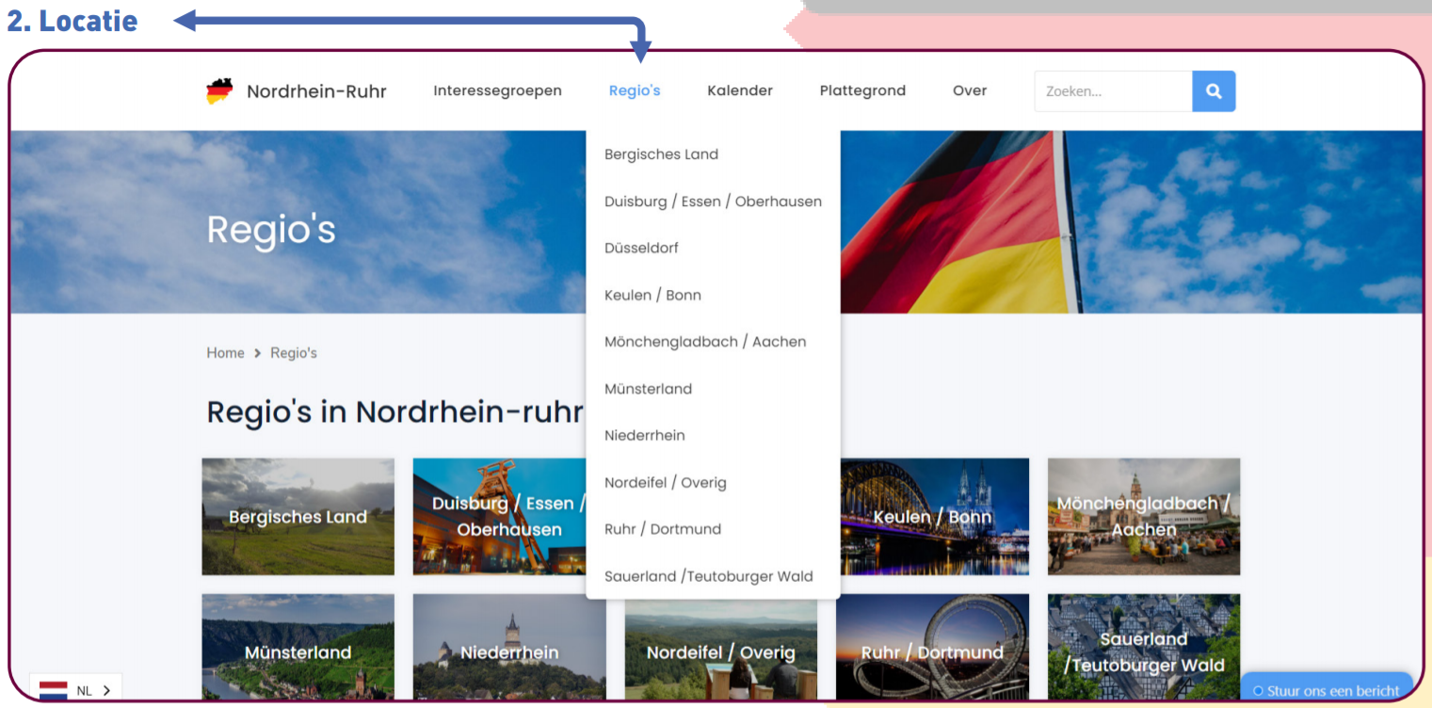The height and width of the screenshot is (708, 1432).
Task: Click into the Zoeken search field
Action: pyautogui.click(x=1114, y=91)
